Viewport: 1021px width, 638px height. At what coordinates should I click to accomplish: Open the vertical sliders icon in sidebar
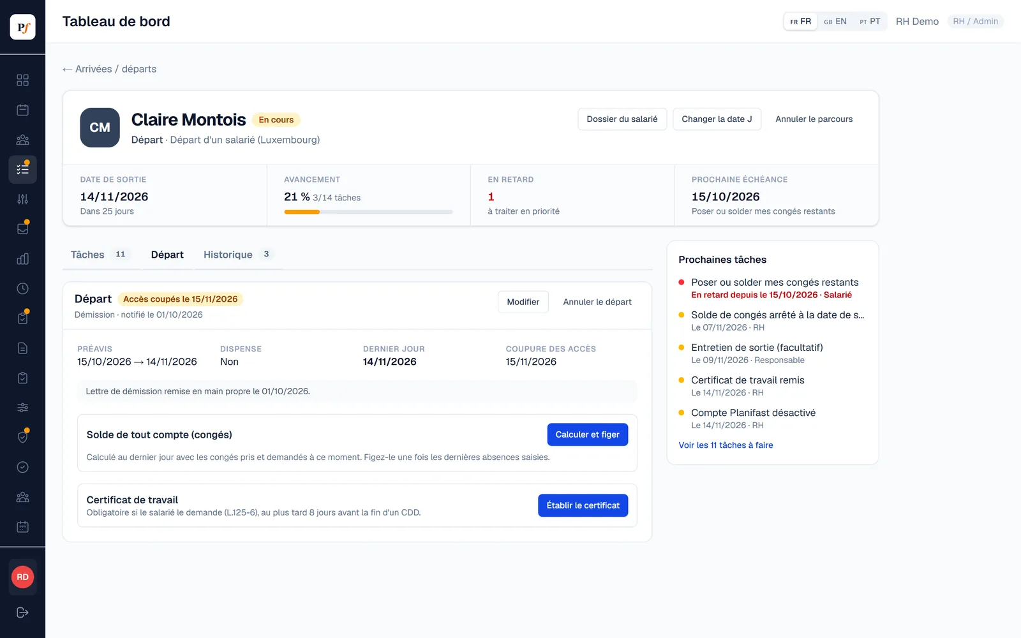coord(22,199)
